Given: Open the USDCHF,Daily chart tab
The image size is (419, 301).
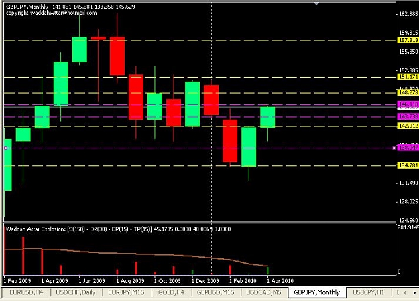Looking at the screenshot, I should pos(76,292).
